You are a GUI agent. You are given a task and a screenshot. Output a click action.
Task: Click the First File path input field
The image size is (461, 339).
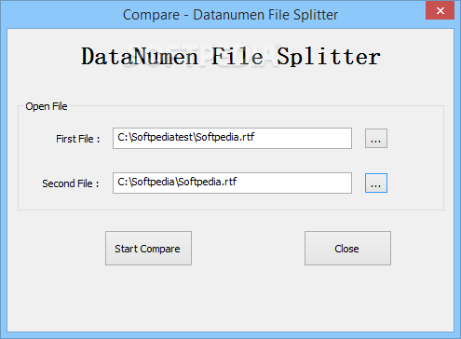click(x=232, y=138)
